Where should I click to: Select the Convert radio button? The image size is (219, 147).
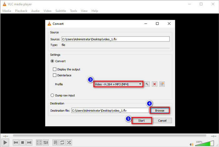pyautogui.click(x=52, y=61)
